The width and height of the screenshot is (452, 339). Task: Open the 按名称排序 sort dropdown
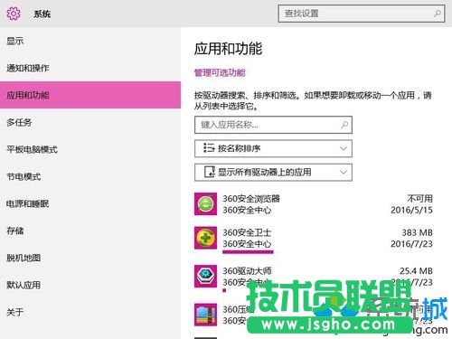(x=273, y=148)
